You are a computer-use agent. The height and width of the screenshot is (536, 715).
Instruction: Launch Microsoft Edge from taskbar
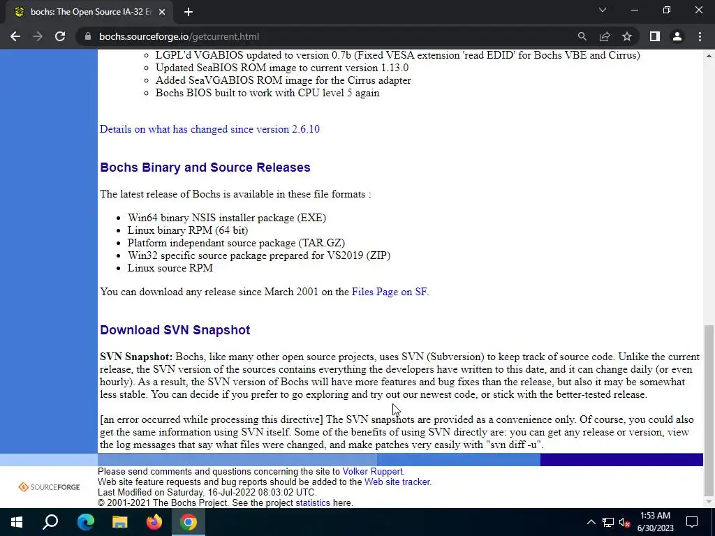(x=85, y=522)
